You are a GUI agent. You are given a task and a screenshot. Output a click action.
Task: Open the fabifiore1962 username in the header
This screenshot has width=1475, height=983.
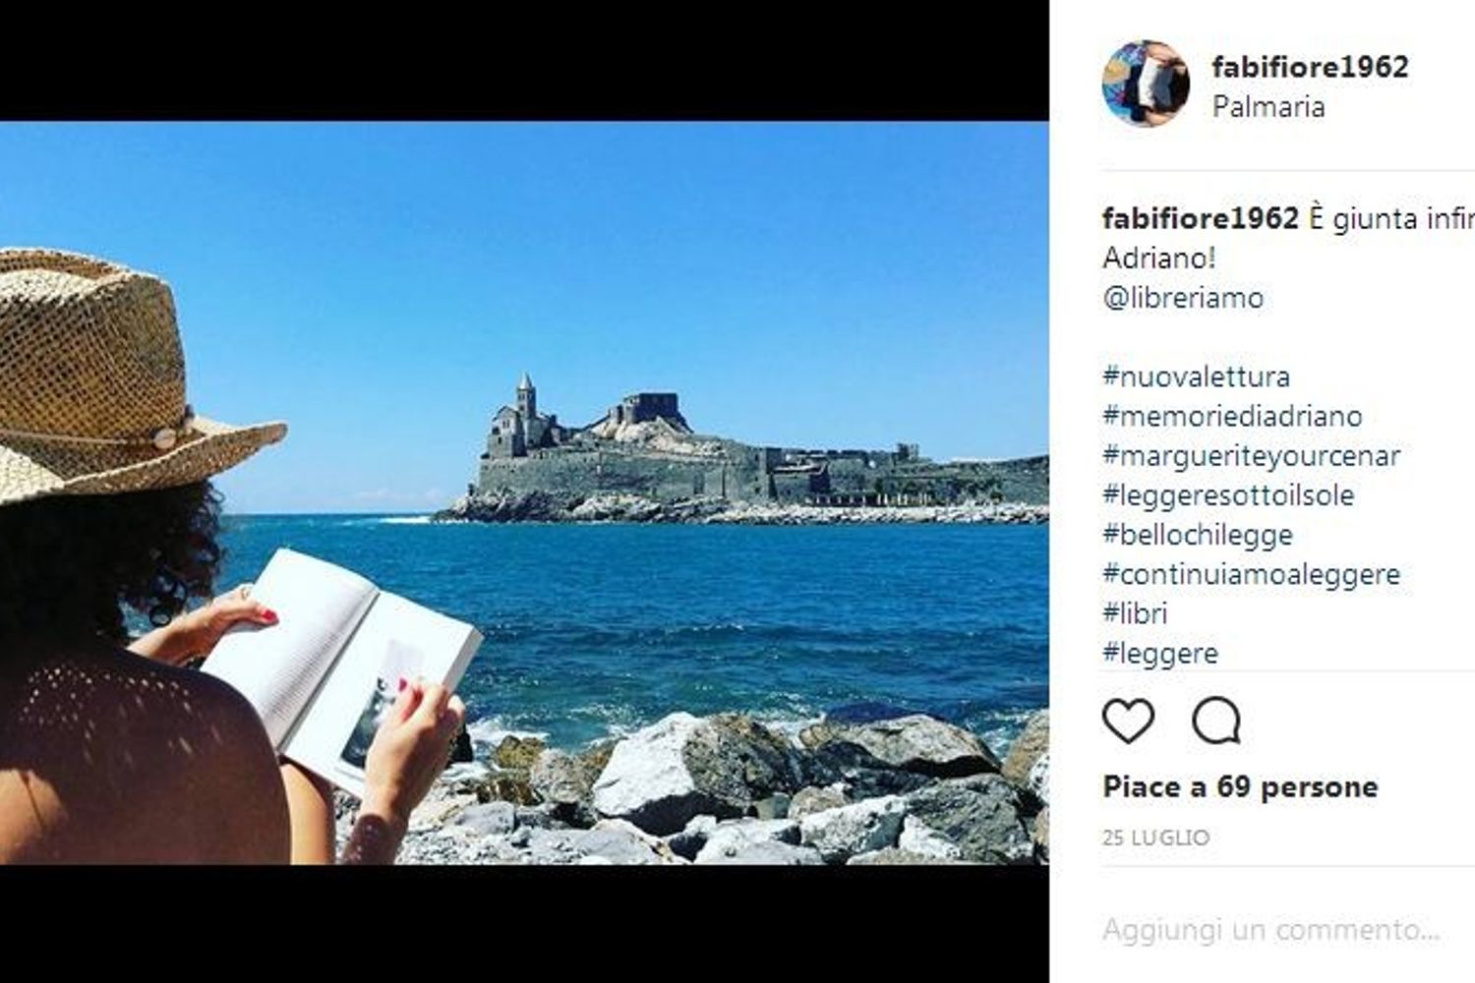pos(1310,67)
